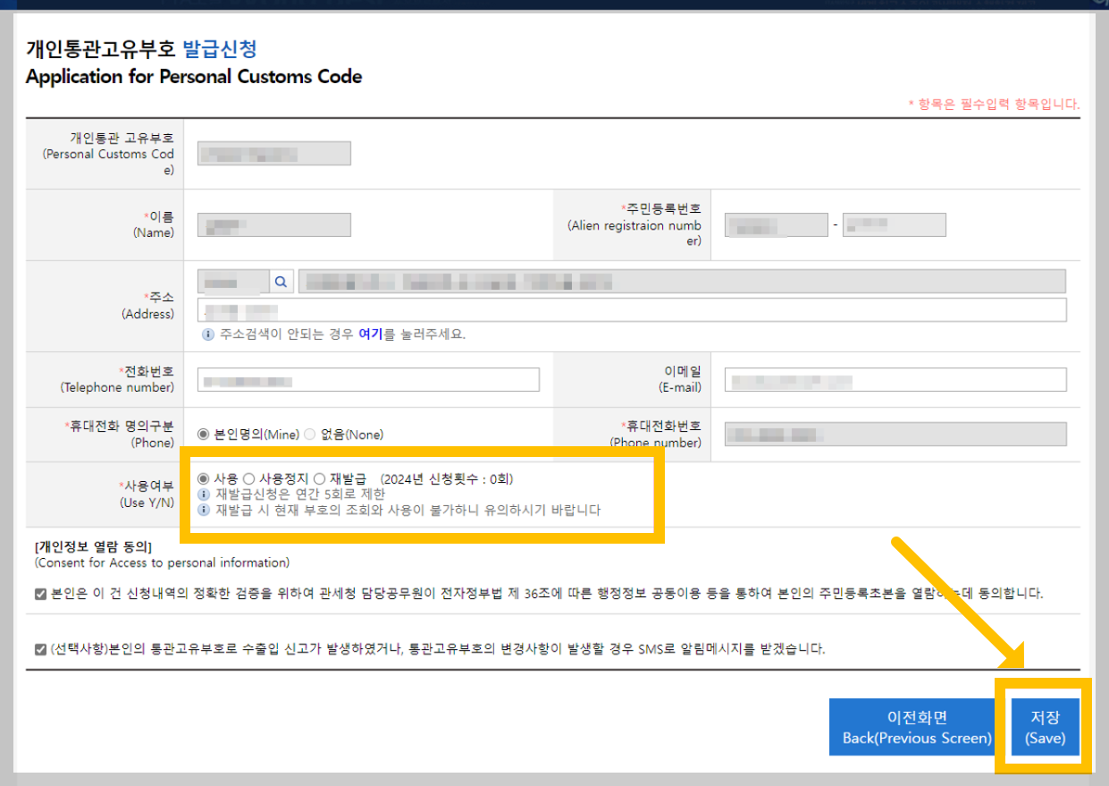Click the [개인정보 열람 동의] section heading
Viewport: 1109px width, 786px height.
(x=94, y=546)
